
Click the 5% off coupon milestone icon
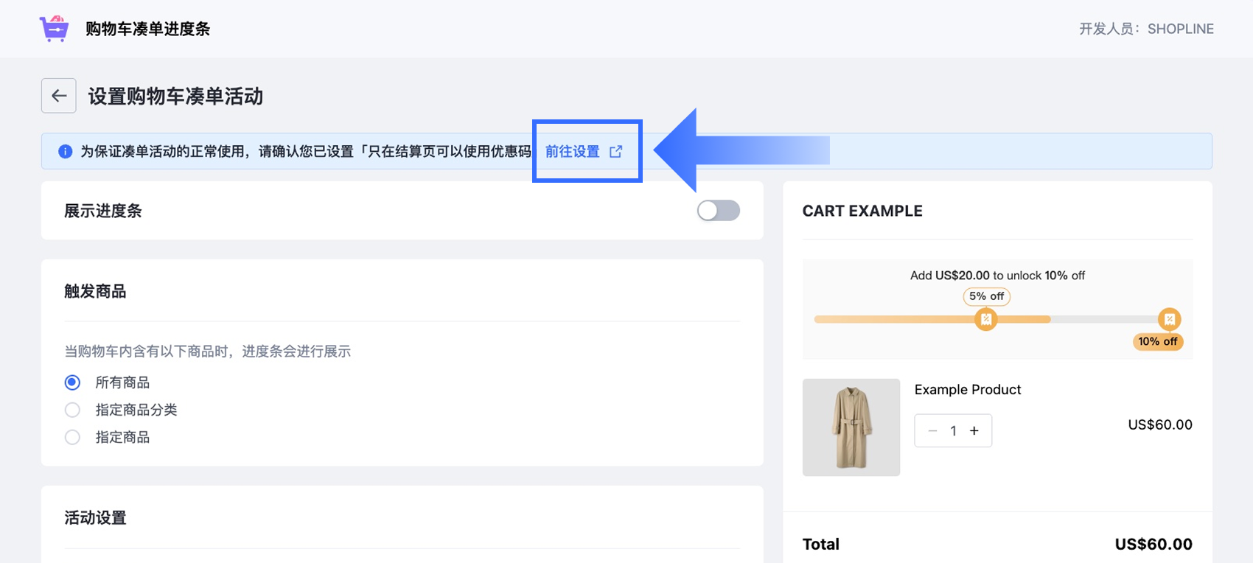pos(985,319)
